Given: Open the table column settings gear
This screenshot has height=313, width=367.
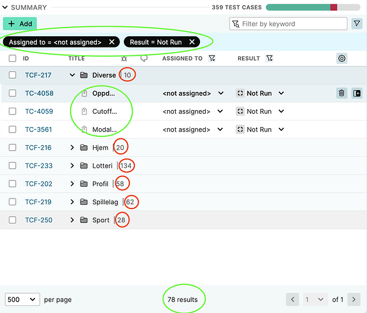Looking at the screenshot, I should (342, 58).
